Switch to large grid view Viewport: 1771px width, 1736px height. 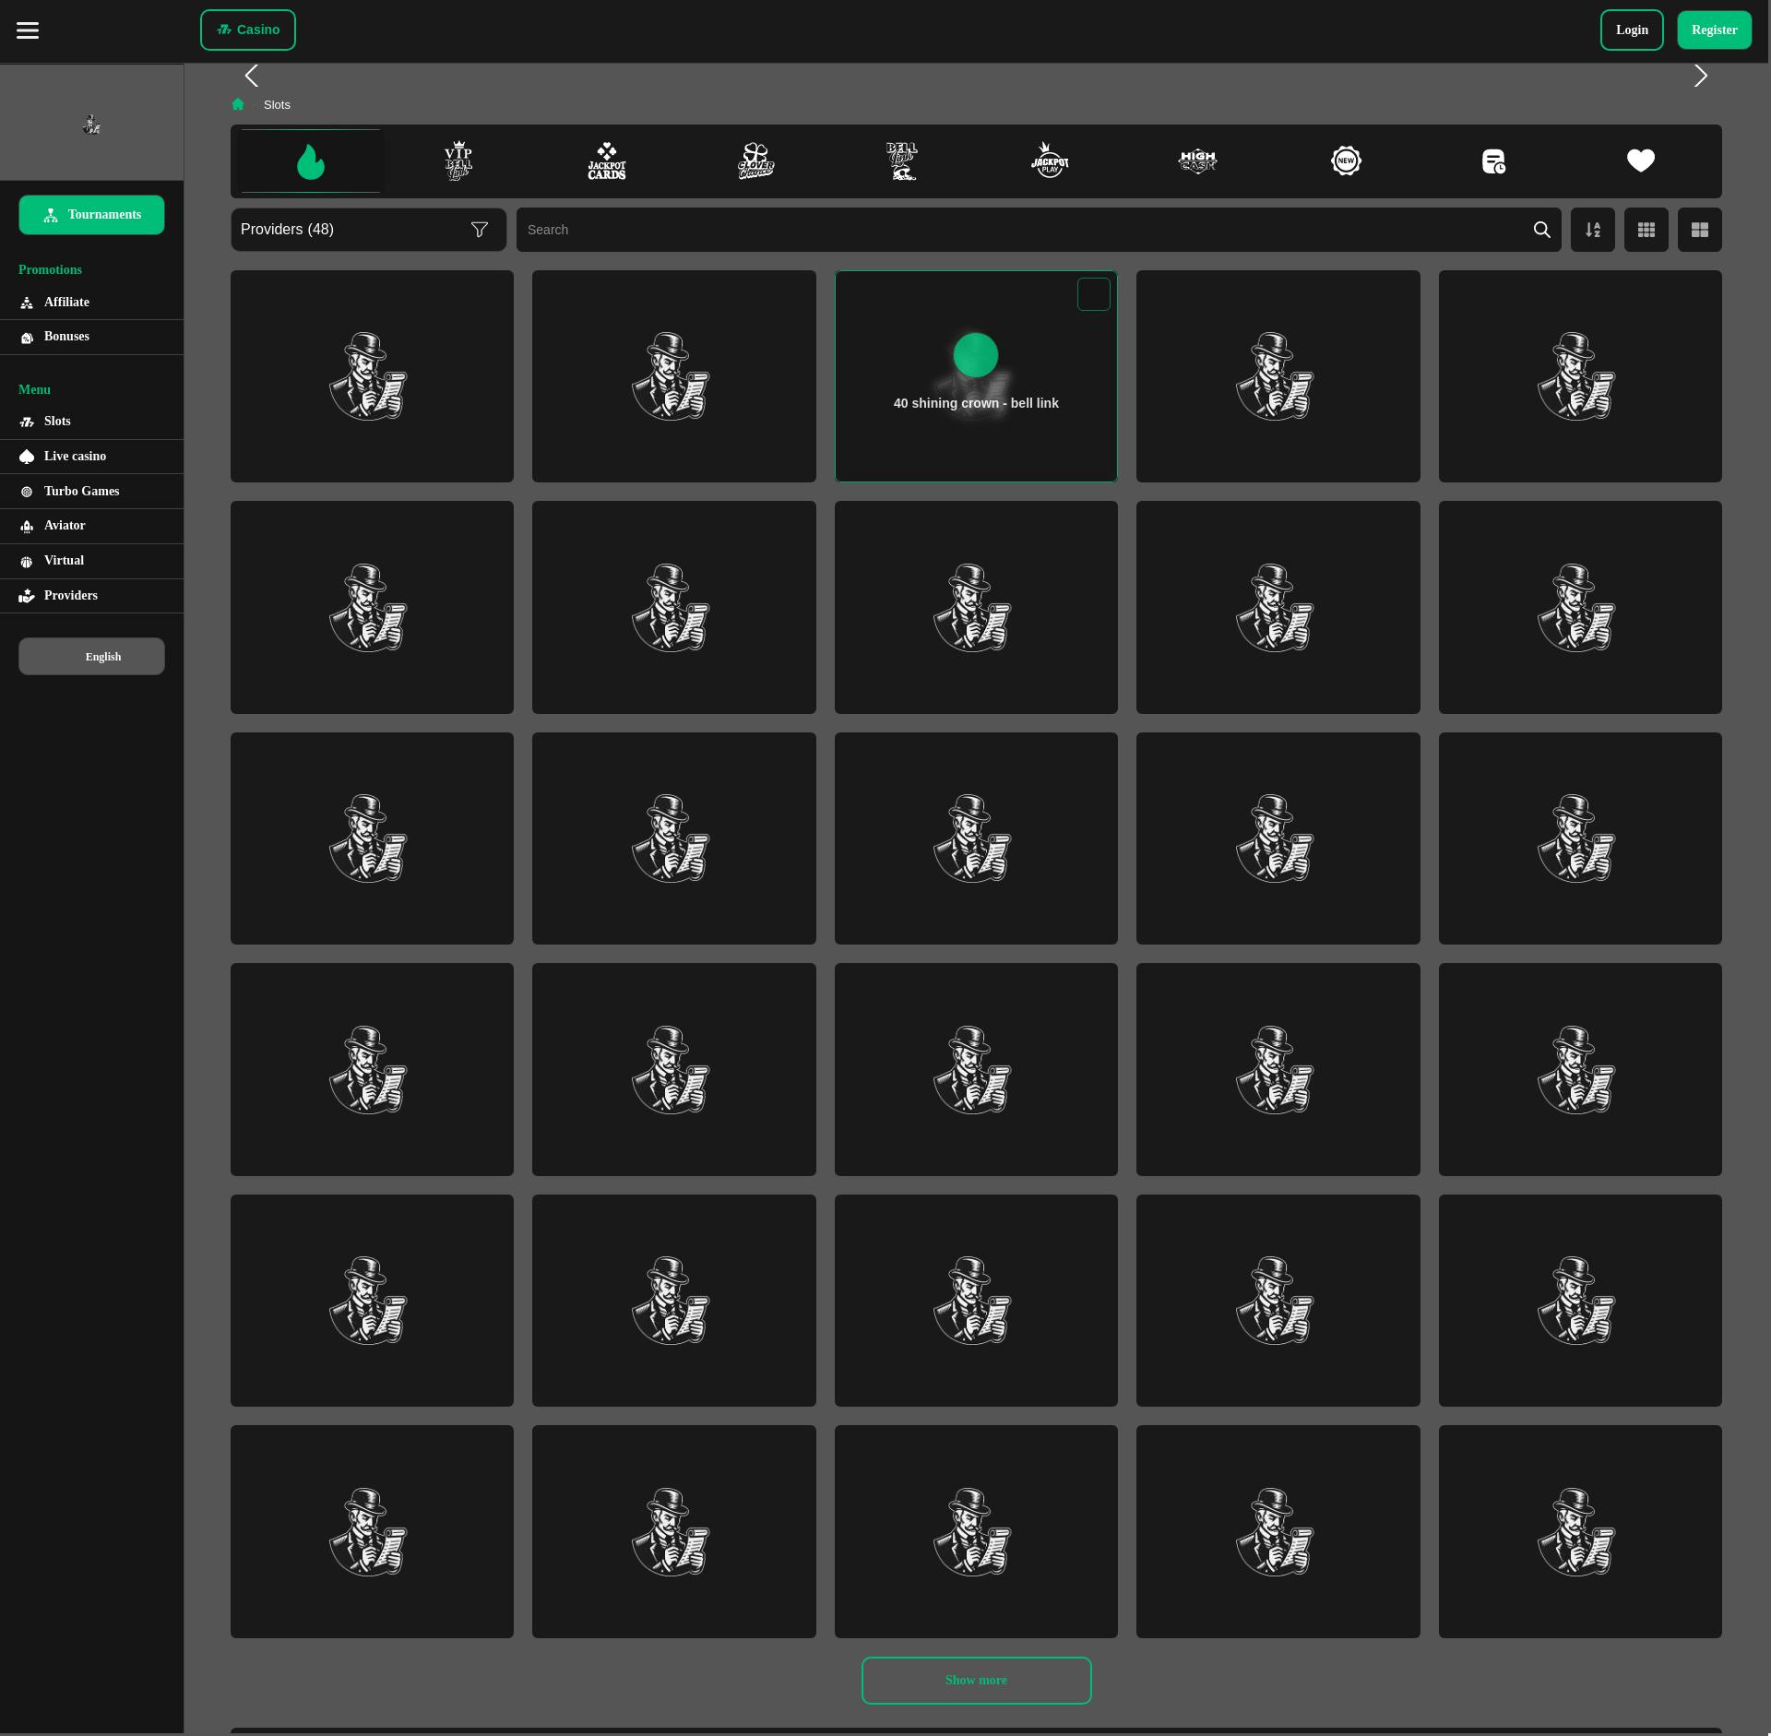[x=1699, y=230]
